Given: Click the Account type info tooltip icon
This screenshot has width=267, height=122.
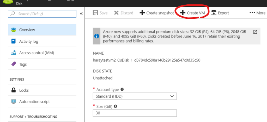Looking at the screenshot, I should (x=122, y=89).
